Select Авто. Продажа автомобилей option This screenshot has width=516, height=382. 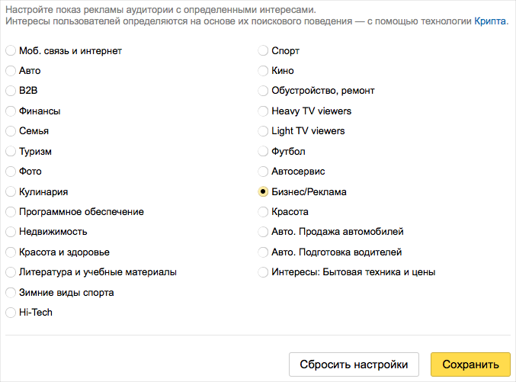tap(263, 232)
